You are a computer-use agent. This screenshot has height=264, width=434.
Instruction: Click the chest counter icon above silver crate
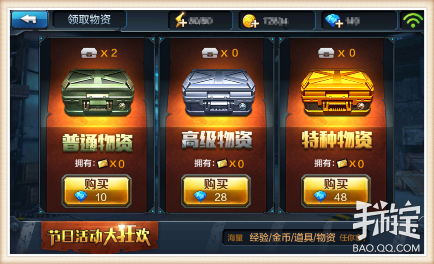[210, 53]
